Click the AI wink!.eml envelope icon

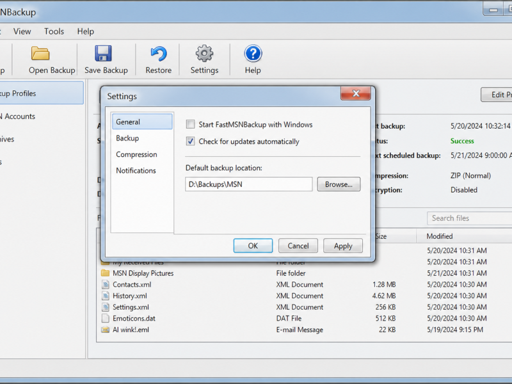(x=105, y=330)
